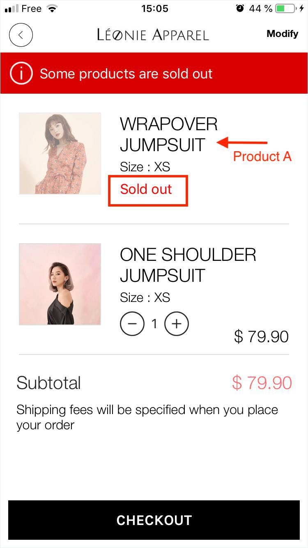The width and height of the screenshot is (308, 548).
Task: Tap the Léonie Apparel logo
Action: coord(153,35)
